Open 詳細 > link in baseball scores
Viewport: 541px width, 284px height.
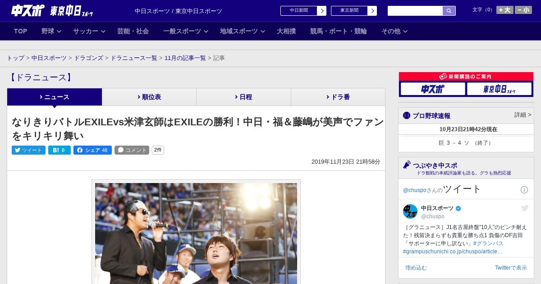tap(523, 115)
